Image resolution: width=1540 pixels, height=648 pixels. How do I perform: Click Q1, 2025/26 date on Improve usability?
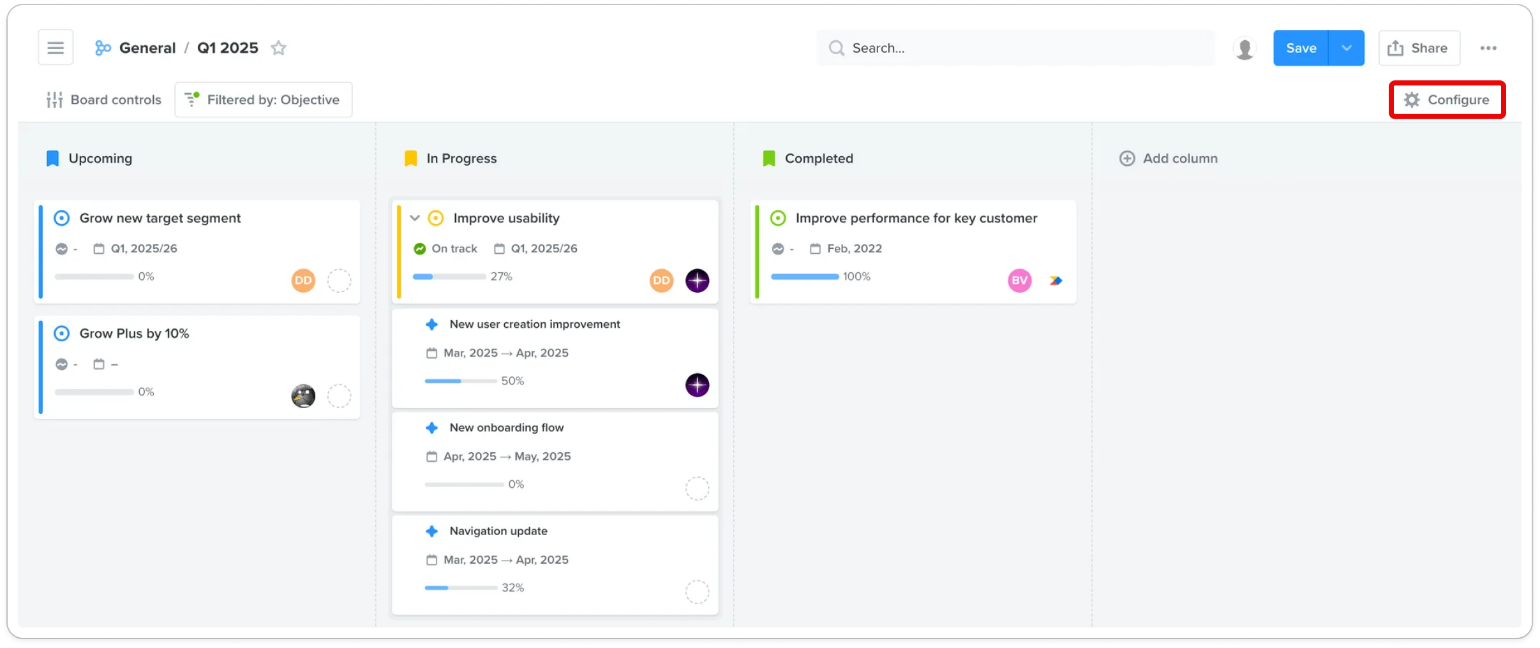(536, 249)
